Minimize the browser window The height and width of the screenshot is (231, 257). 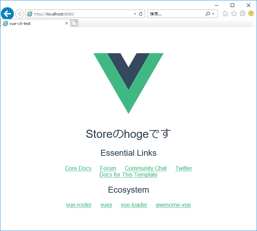[x=217, y=5]
